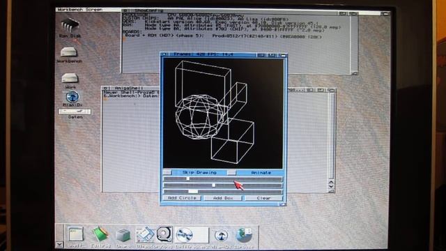Click the zoom gadget of Frames window
Screen dimensions: 446x251
(272, 55)
